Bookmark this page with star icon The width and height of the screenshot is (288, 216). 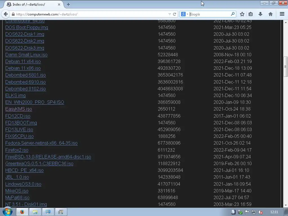tap(242, 14)
